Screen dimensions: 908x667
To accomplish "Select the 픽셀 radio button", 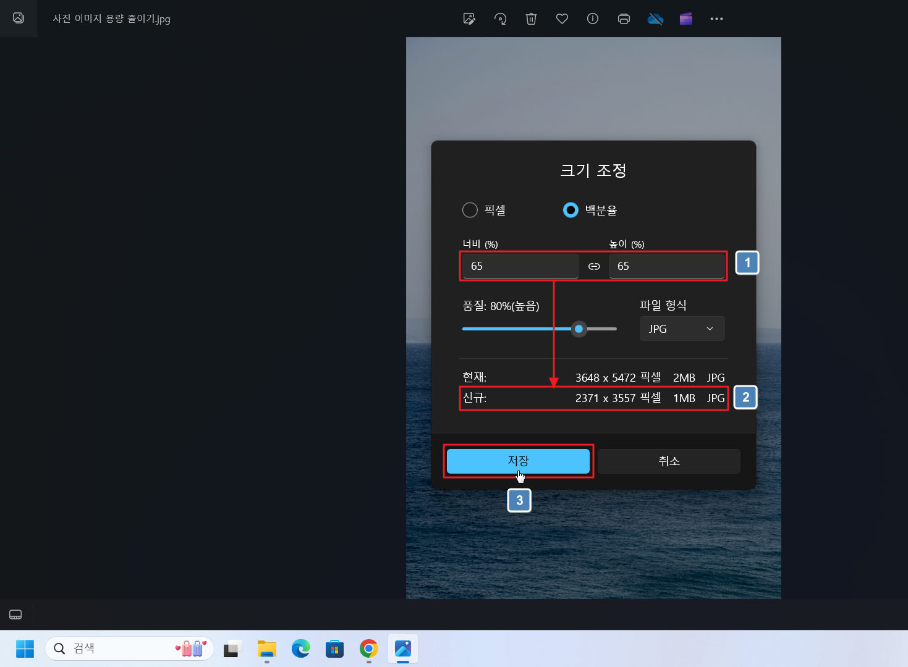I will [470, 210].
